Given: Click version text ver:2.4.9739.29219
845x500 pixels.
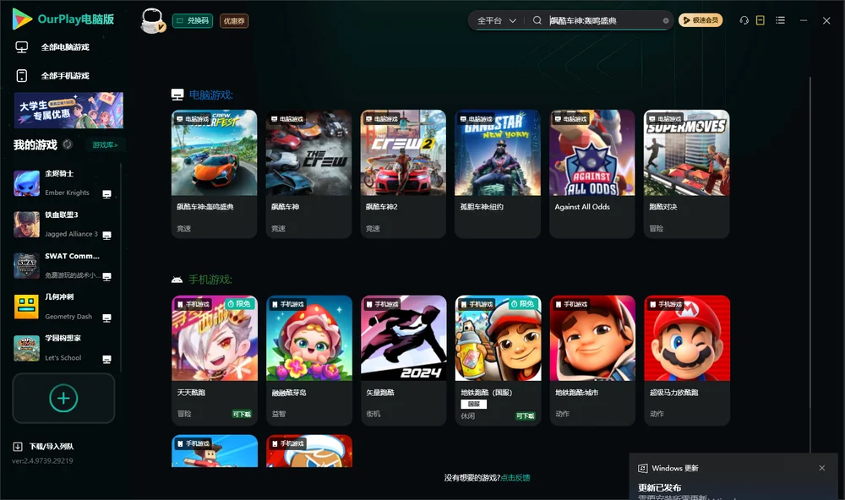Looking at the screenshot, I should tap(42, 460).
